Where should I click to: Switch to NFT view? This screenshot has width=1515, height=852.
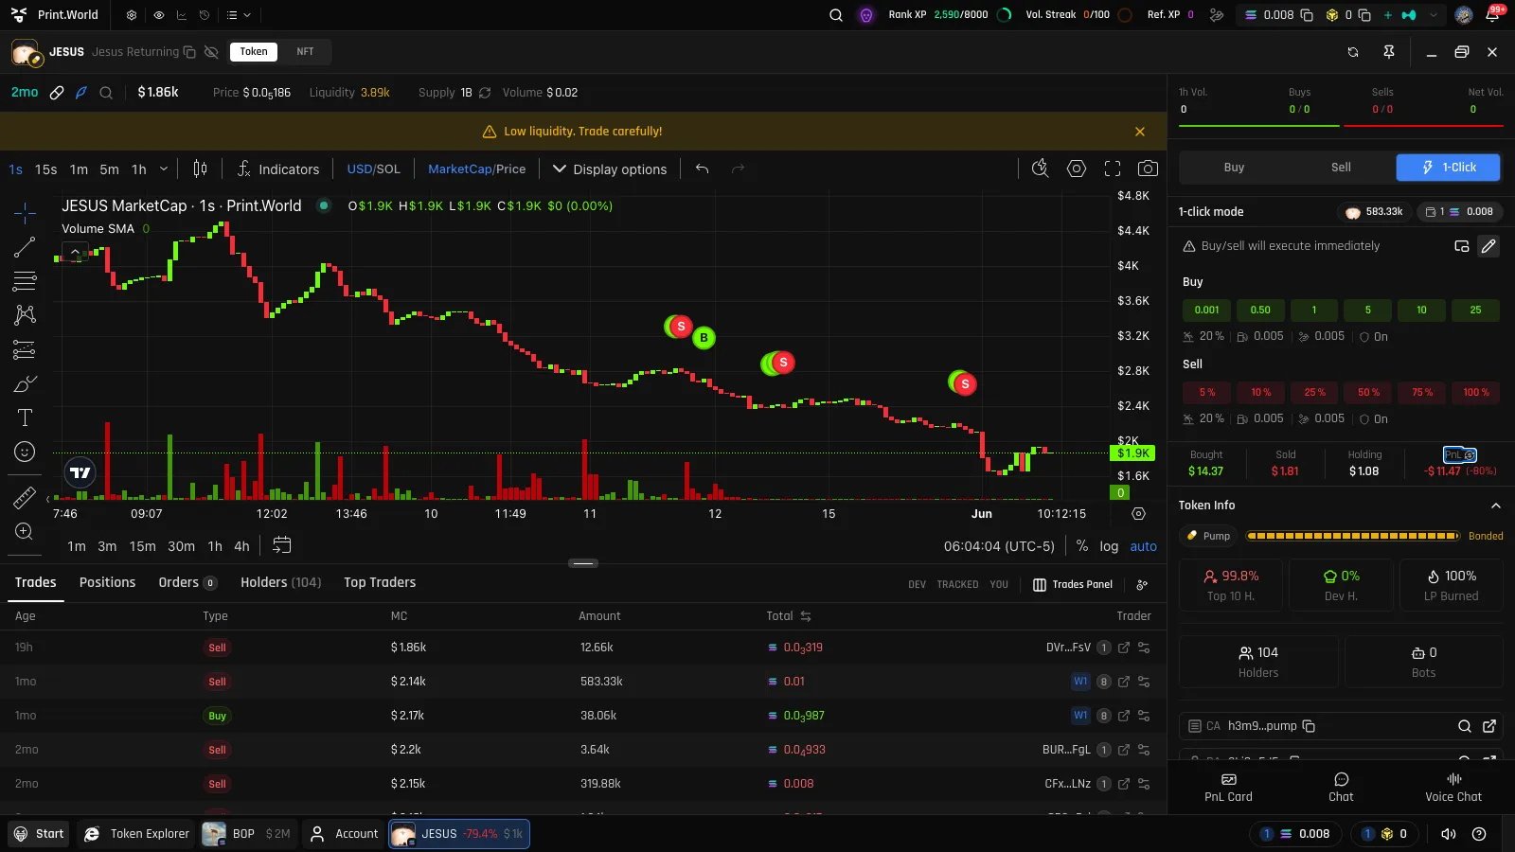coord(305,52)
